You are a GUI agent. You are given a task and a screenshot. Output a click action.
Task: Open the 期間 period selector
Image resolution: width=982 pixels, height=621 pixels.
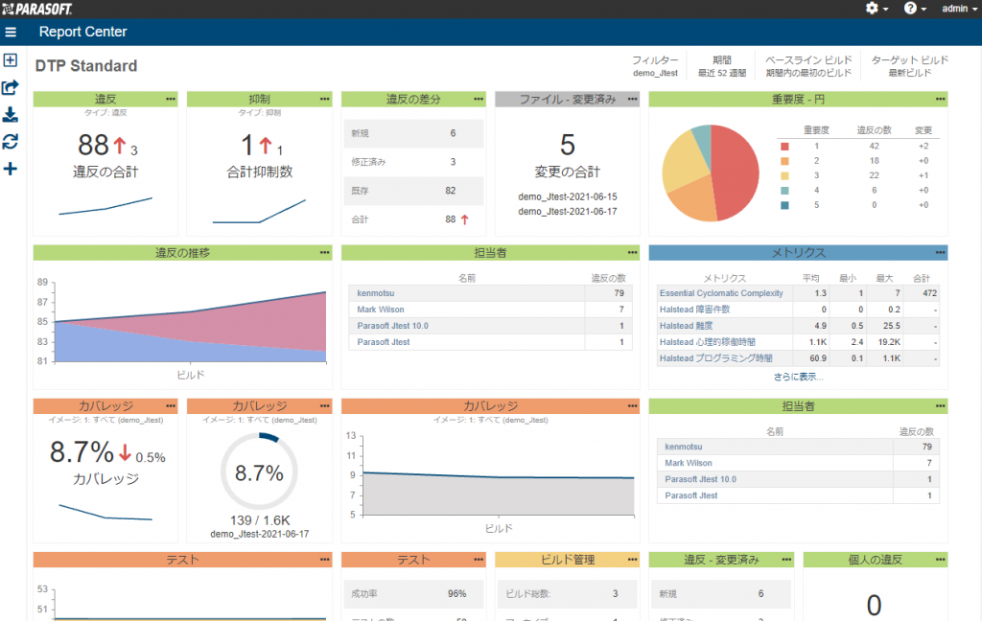point(722,66)
